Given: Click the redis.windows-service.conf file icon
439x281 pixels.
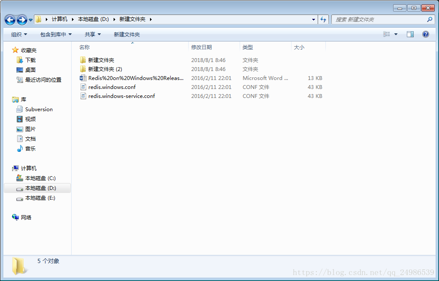Looking at the screenshot, I should pyautogui.click(x=83, y=96).
